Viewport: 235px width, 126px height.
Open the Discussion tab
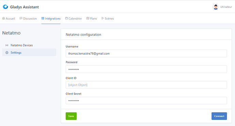click(x=28, y=18)
